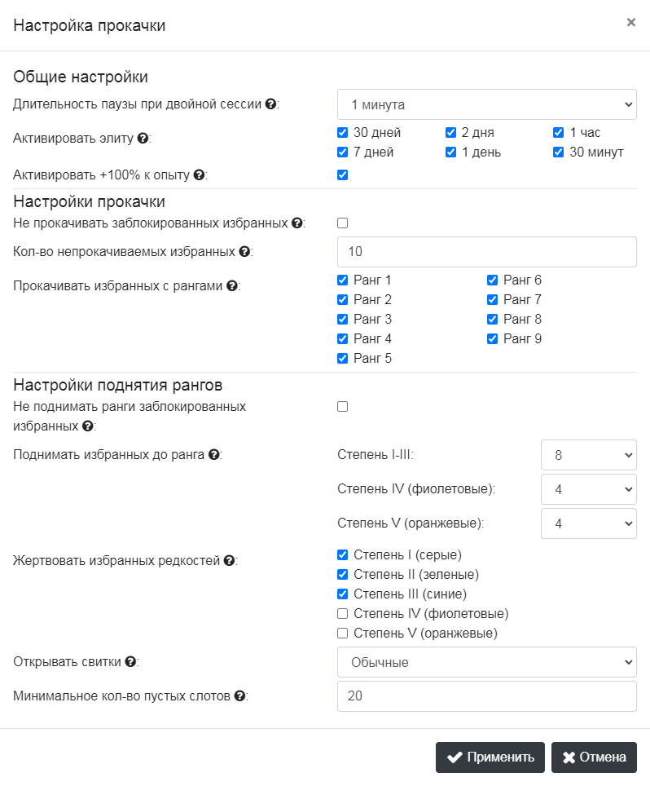The image size is (650, 786).
Task: Click help icon beside Активировать элиту
Action: coord(143,139)
